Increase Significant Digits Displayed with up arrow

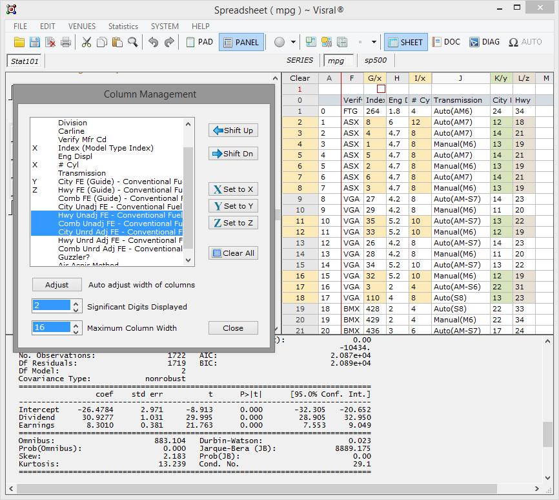[76, 302]
